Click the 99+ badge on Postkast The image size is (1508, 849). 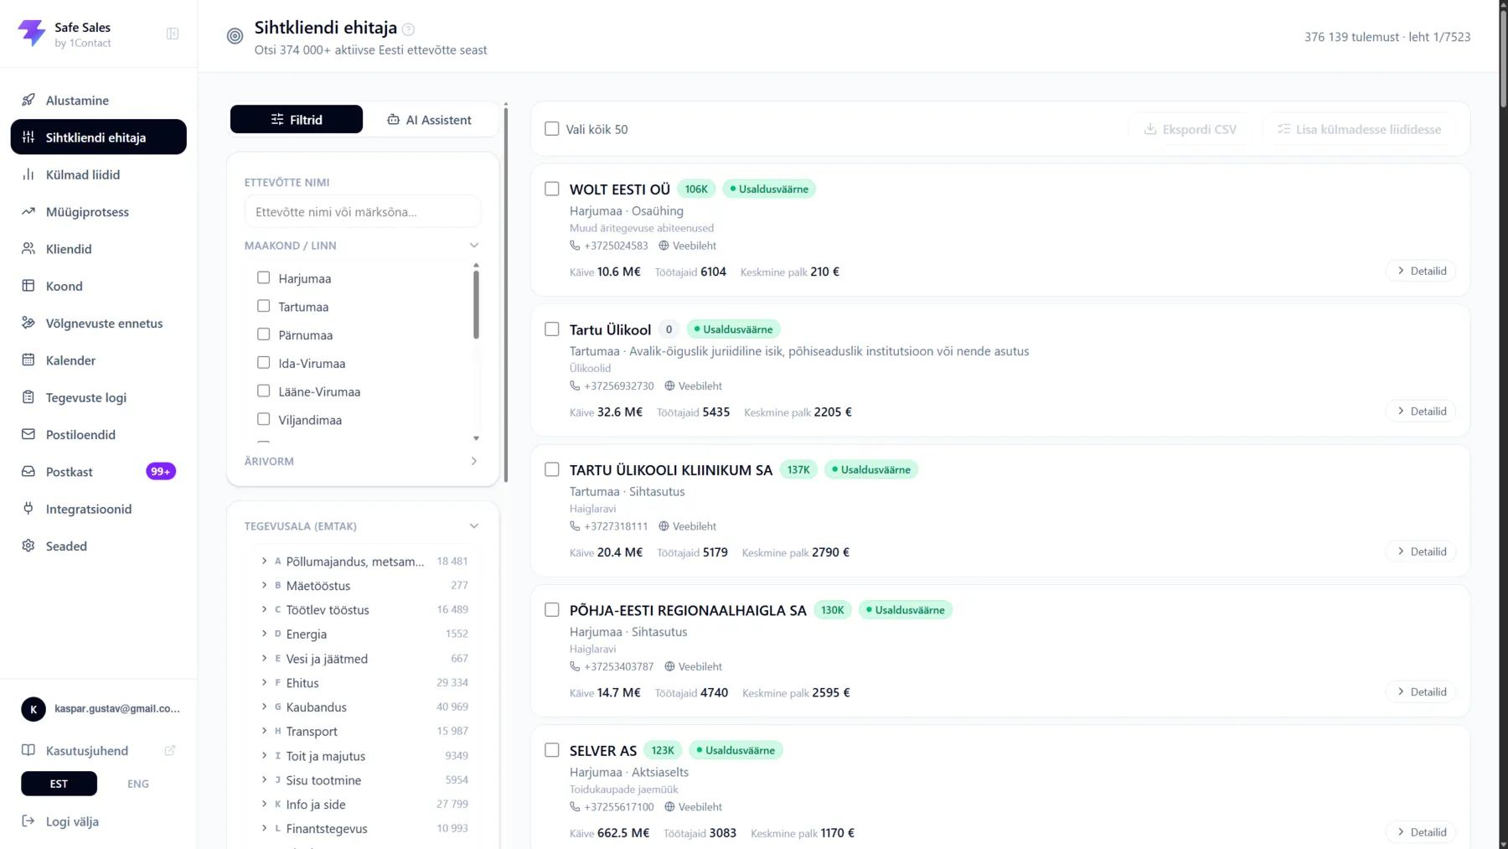coord(161,472)
